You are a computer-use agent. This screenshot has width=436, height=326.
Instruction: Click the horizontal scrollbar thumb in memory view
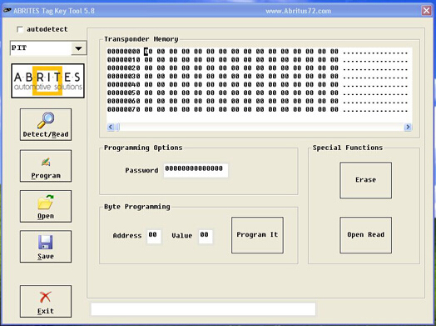coord(118,127)
